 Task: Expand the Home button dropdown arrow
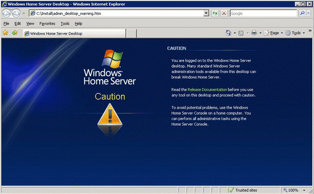pyautogui.click(x=235, y=33)
